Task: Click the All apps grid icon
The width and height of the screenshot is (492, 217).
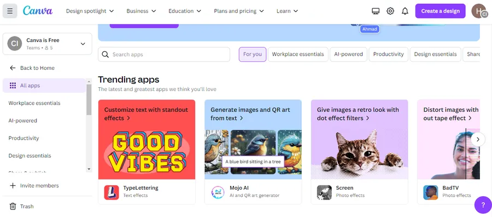Action: 13,86
